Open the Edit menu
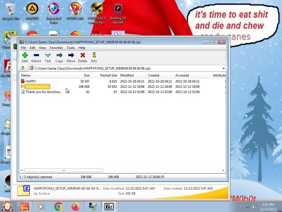The height and width of the screenshot is (212, 282). pyautogui.click(x=32, y=48)
